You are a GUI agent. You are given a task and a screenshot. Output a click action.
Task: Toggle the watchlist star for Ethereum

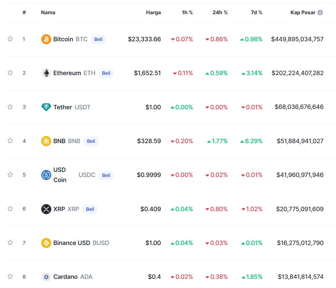pyautogui.click(x=10, y=73)
